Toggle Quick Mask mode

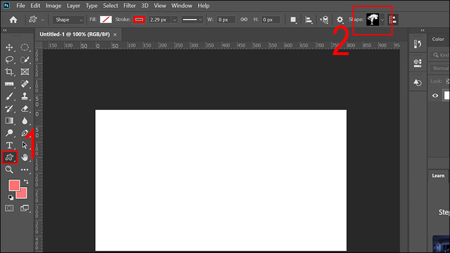click(9, 208)
